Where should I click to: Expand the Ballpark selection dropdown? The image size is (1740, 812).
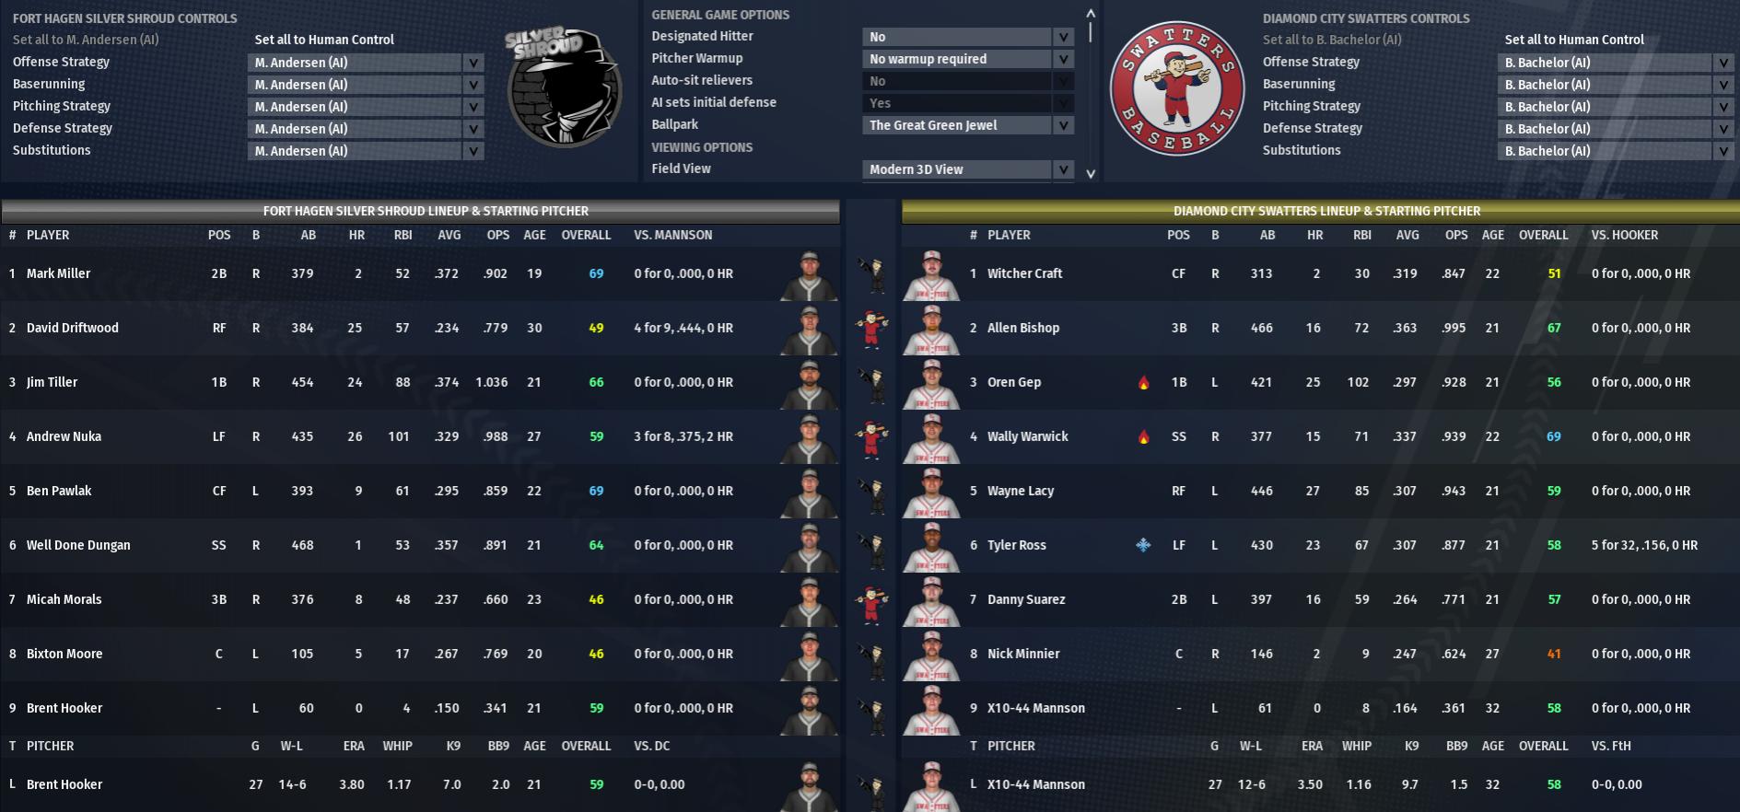pyautogui.click(x=968, y=125)
